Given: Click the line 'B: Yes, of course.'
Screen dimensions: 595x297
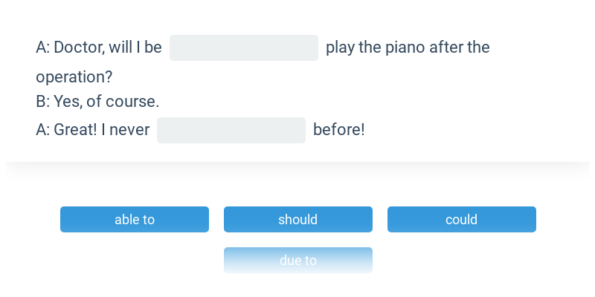Looking at the screenshot, I should [97, 101].
